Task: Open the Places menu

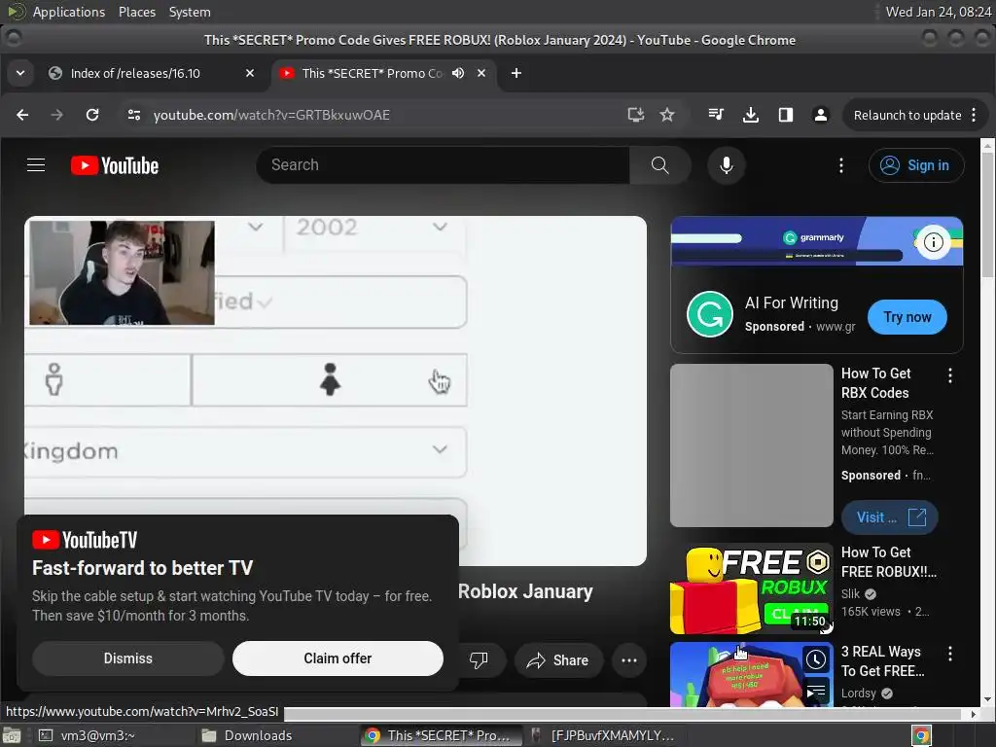Action: pos(136,12)
